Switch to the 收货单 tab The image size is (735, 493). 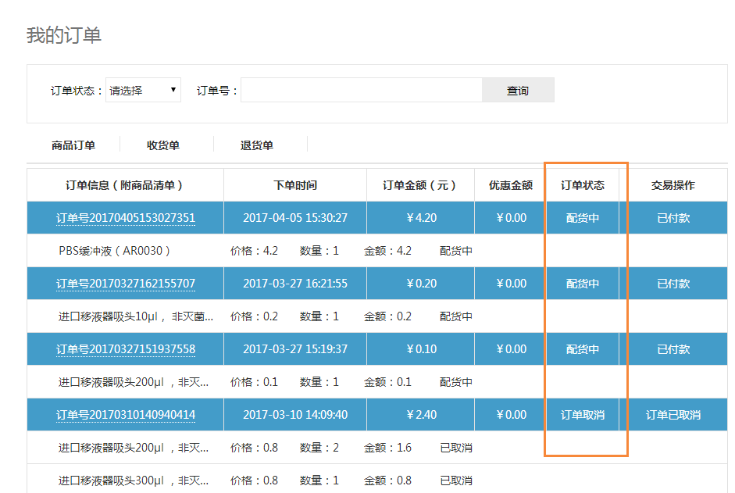point(163,145)
